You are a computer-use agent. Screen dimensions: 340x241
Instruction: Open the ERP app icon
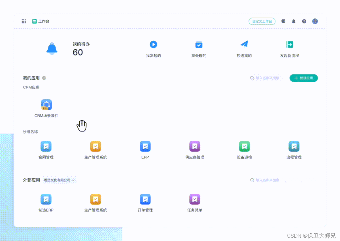pyautogui.click(x=145, y=146)
